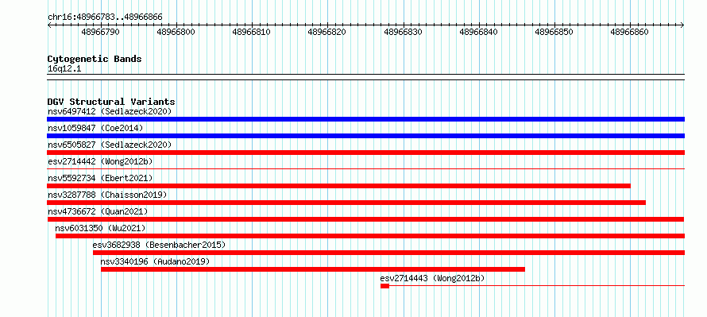Click the nsv4736672 (Quan2021) red bar

point(365,219)
